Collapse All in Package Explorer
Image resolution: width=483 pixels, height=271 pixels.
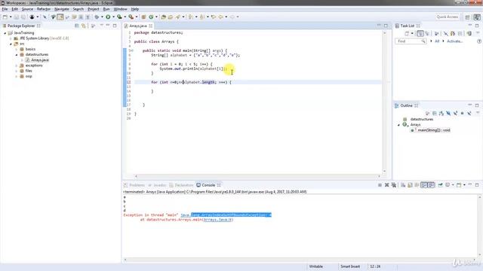(x=77, y=26)
